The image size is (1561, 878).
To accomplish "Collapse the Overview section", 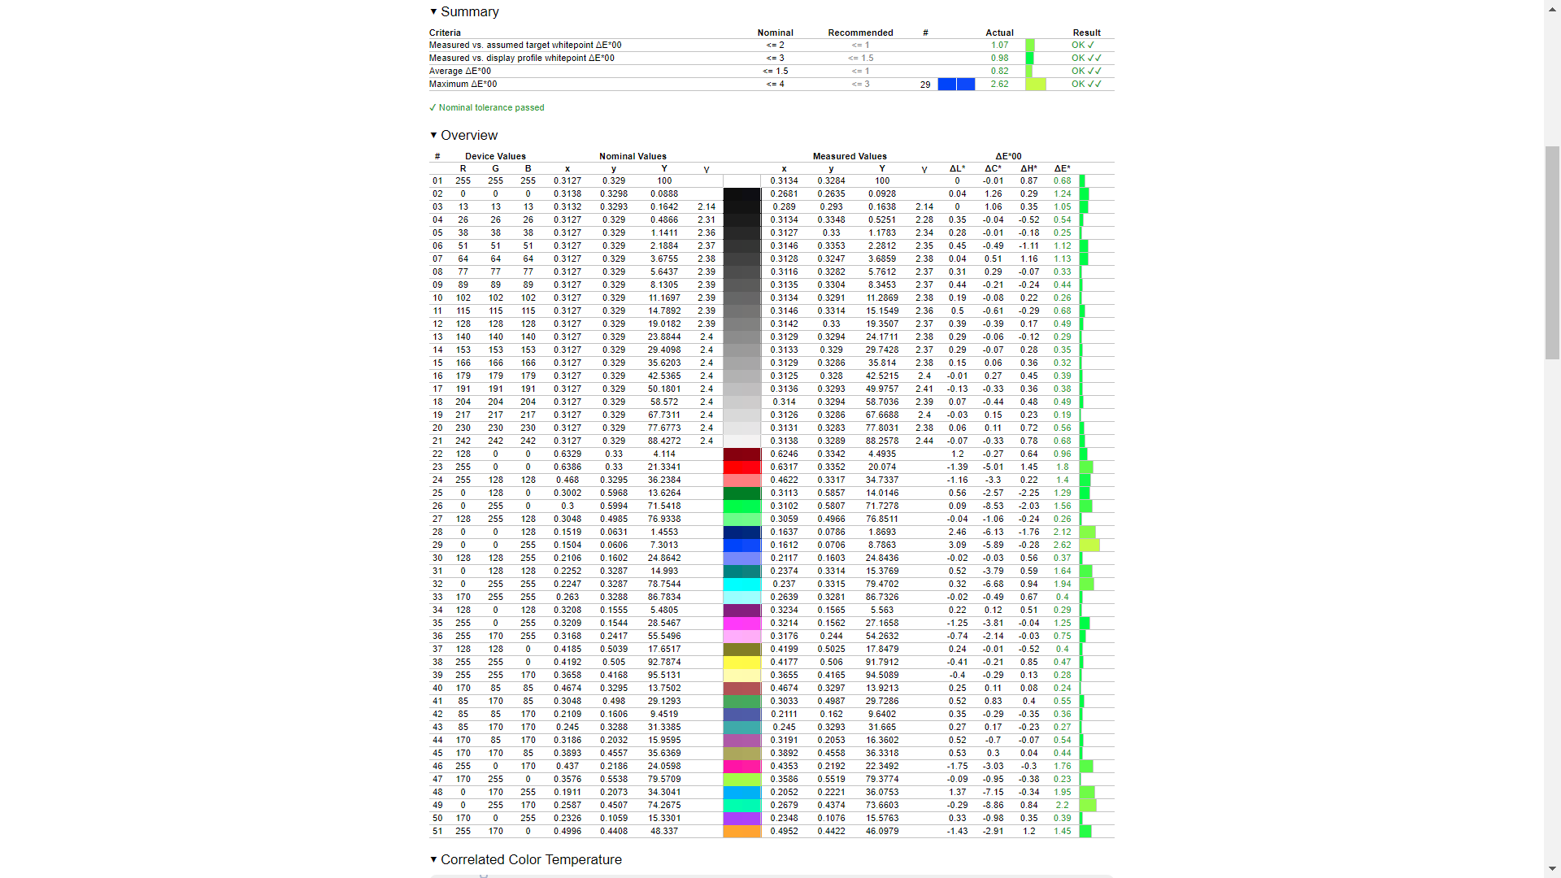I will click(x=463, y=136).
